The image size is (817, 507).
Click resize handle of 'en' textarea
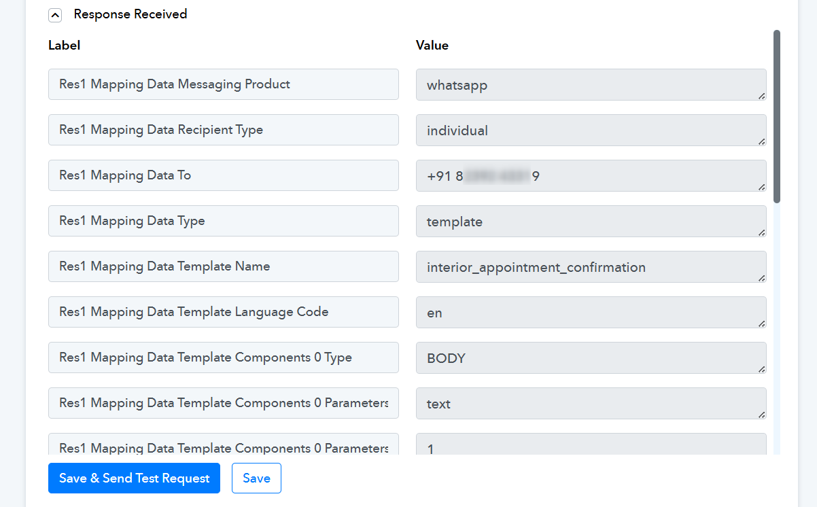tap(761, 324)
